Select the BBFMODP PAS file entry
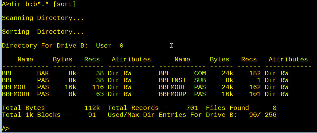 point(182,94)
